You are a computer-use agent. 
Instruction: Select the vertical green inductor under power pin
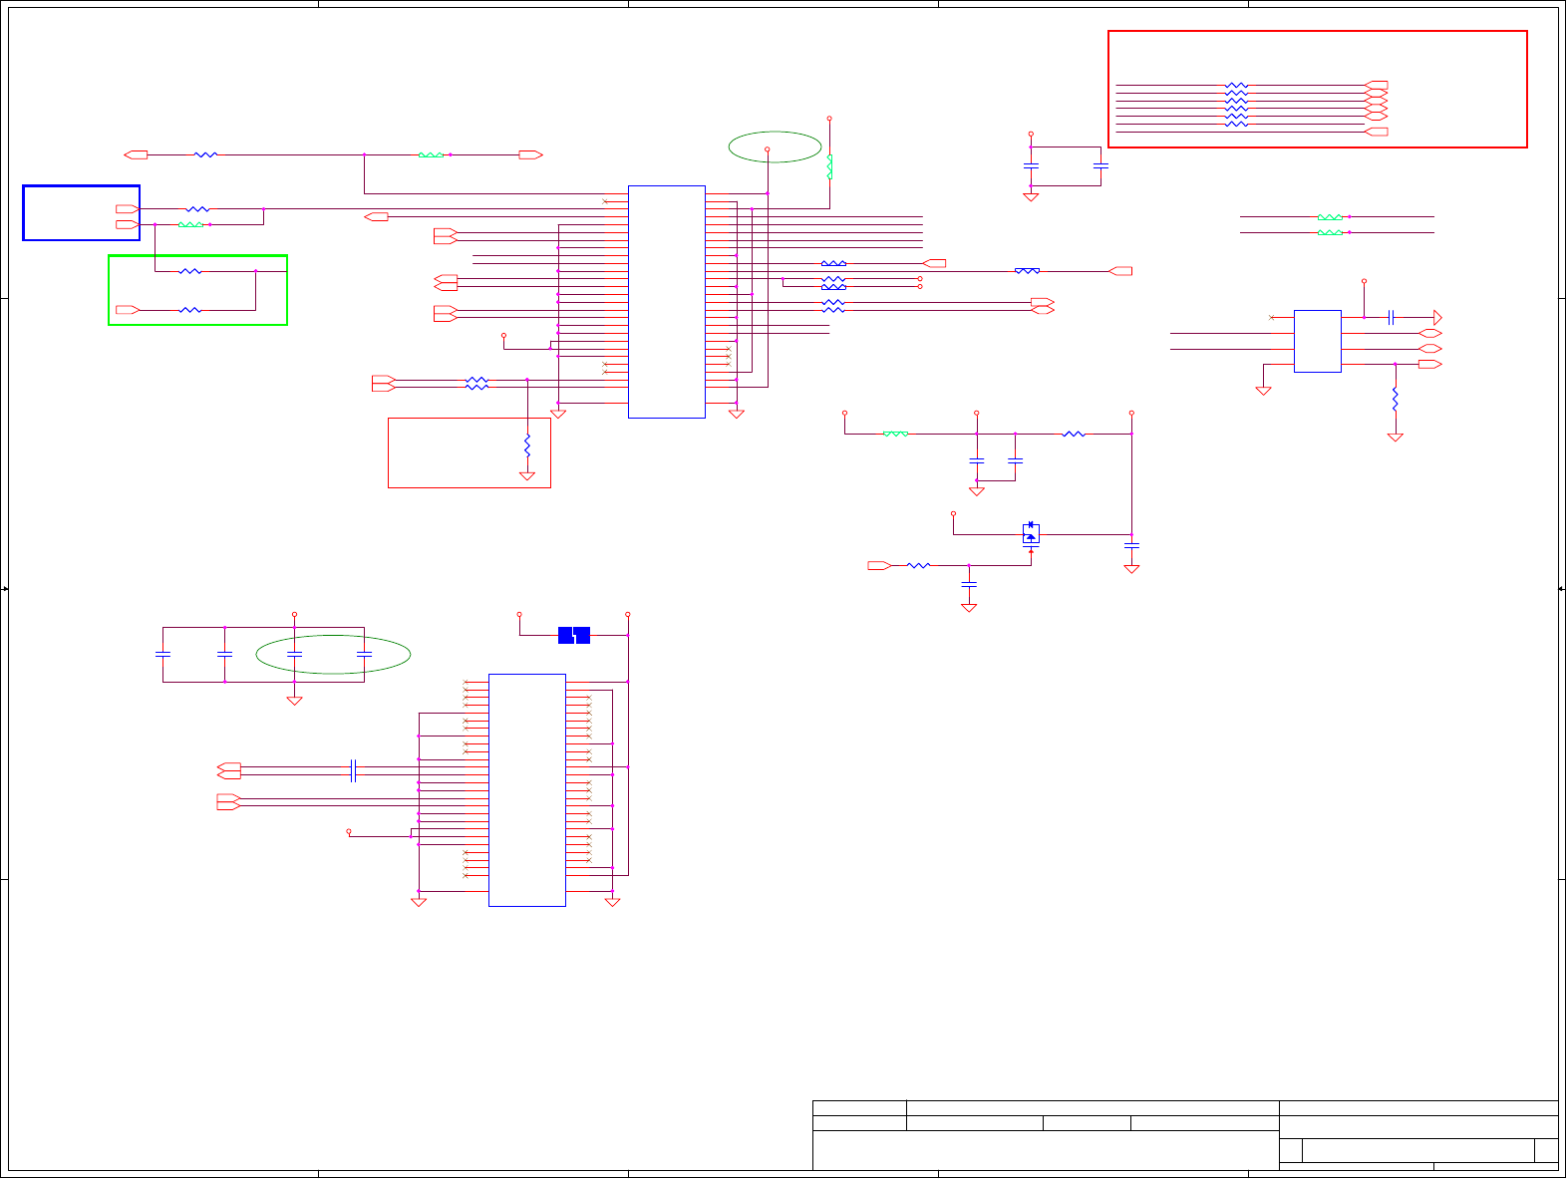[x=829, y=167]
